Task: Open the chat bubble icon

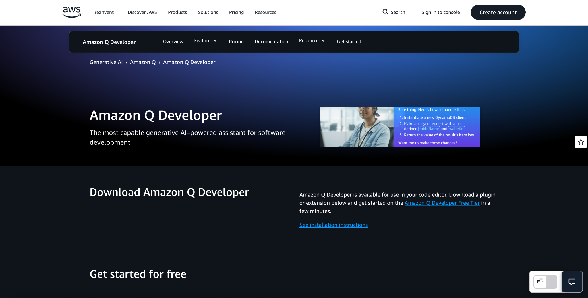Action: click(572, 282)
